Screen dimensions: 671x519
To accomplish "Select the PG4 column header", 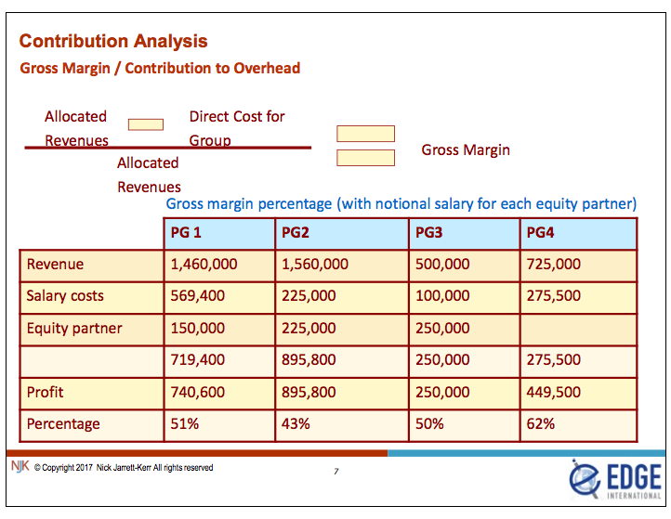I will [578, 233].
